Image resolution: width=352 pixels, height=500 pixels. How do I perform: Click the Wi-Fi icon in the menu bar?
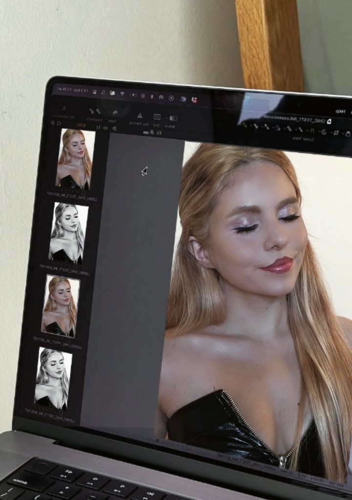[x=122, y=93]
